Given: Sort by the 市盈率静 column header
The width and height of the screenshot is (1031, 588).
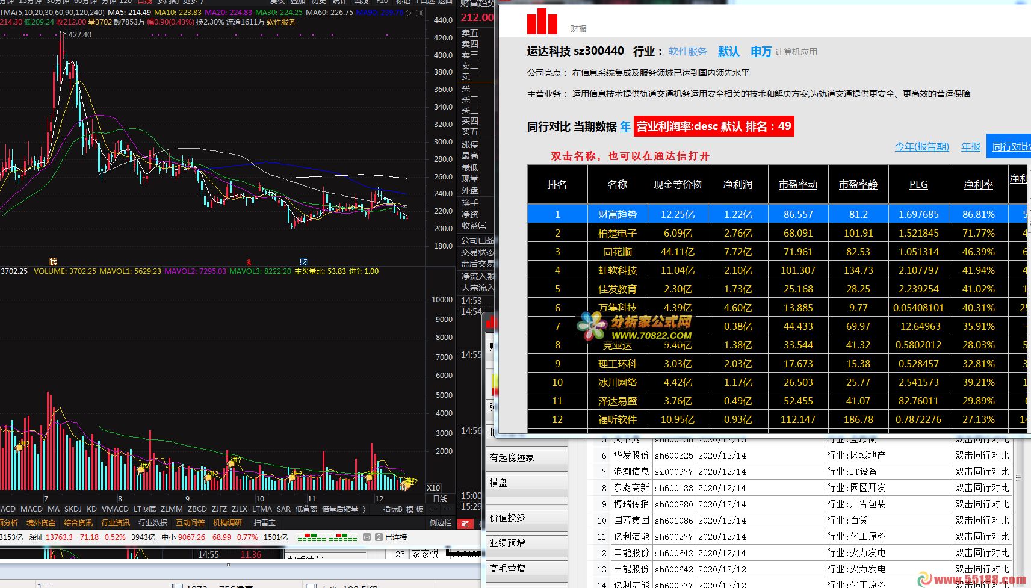Looking at the screenshot, I should pos(858,185).
